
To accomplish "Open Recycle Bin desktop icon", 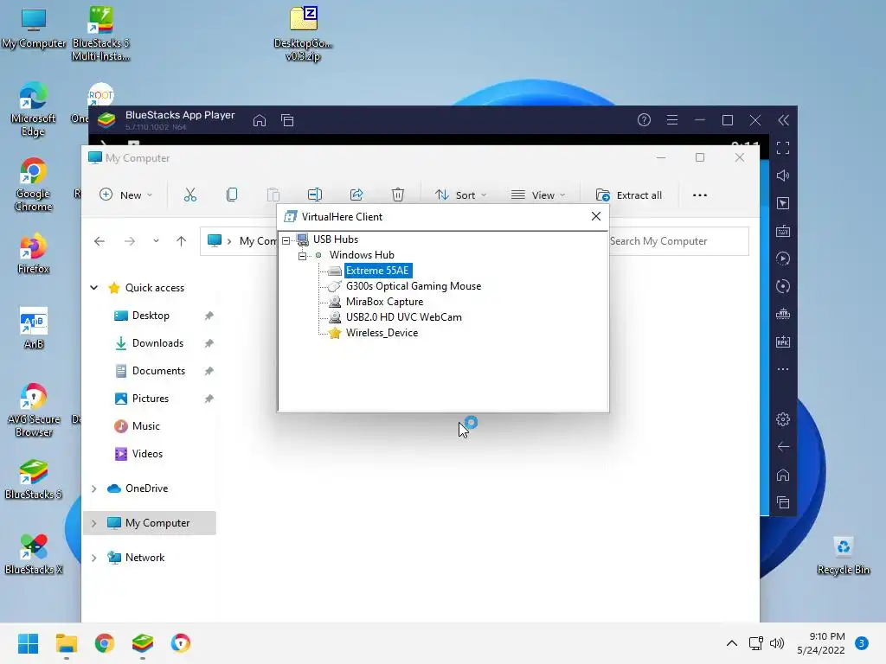I will (x=843, y=556).
